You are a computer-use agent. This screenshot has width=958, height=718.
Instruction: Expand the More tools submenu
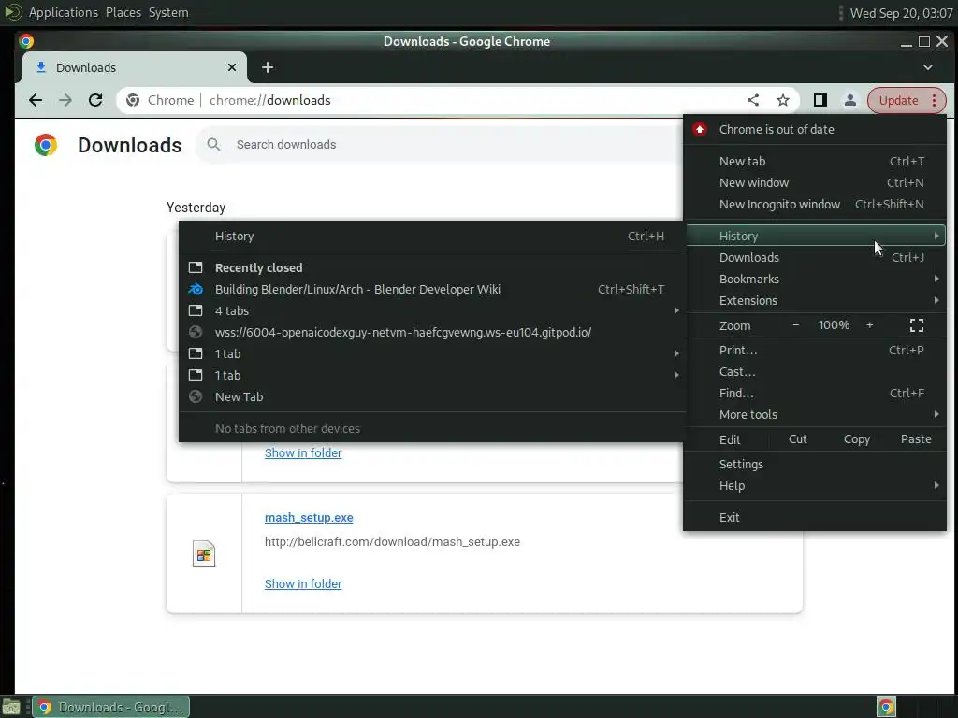(x=816, y=414)
